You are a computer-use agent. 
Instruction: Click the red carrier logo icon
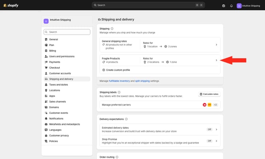coord(204,105)
